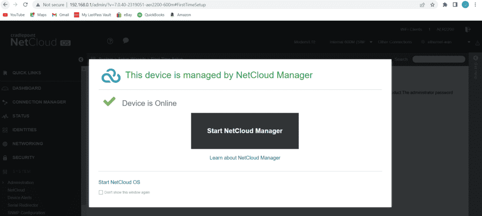Expand the ethernet-wan dropdown arrow

point(469,42)
